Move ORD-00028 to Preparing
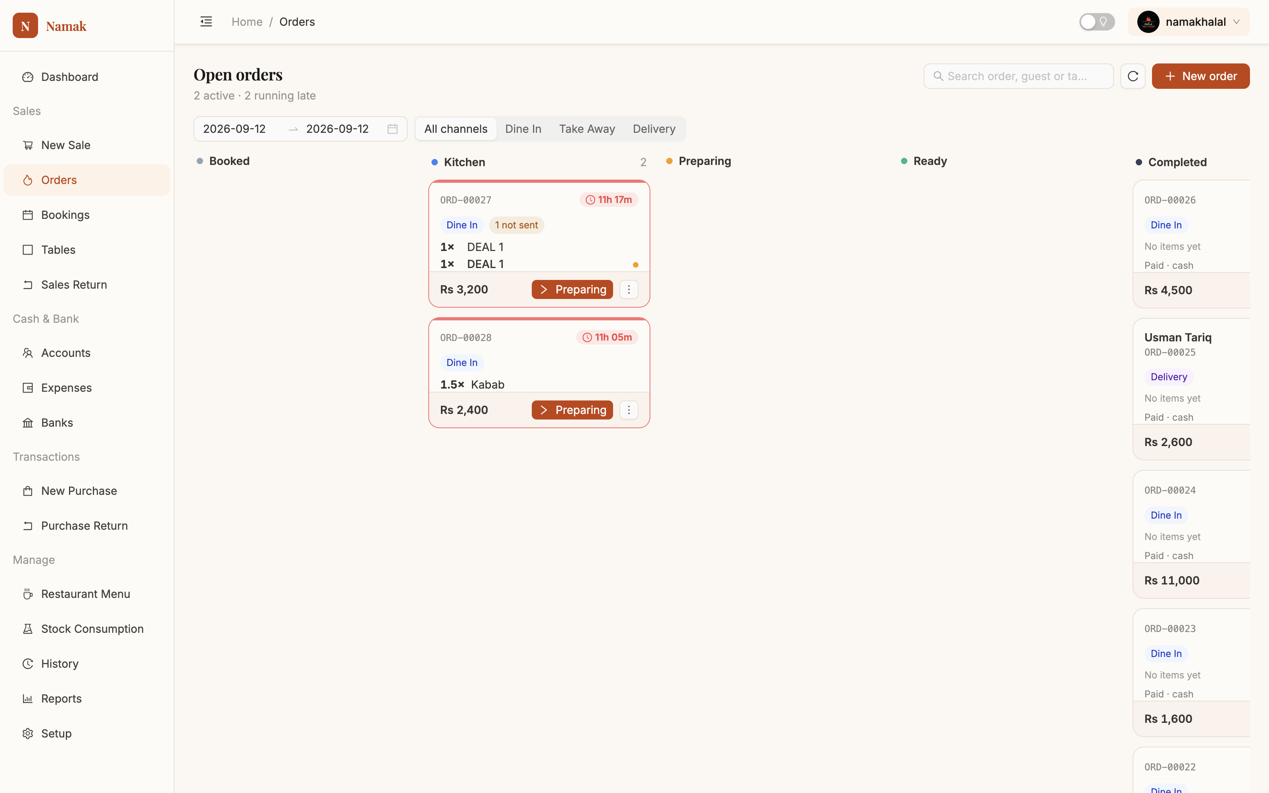Screen dimensions: 1269x793 [572, 410]
